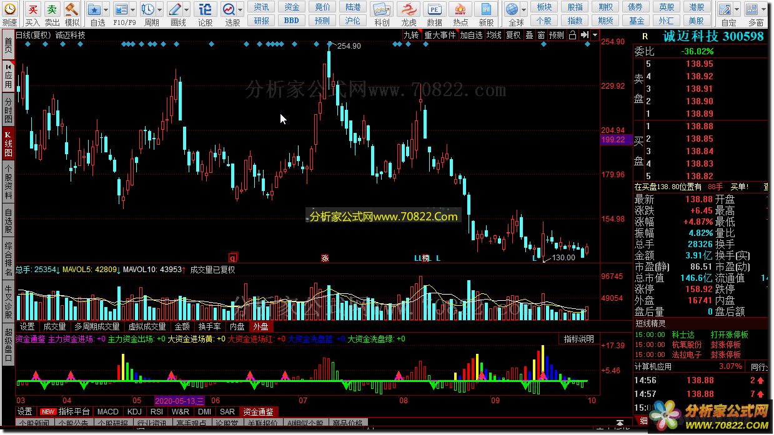Open the 新股 IPO icon
Screen dimensions: 774x435
tap(486, 9)
